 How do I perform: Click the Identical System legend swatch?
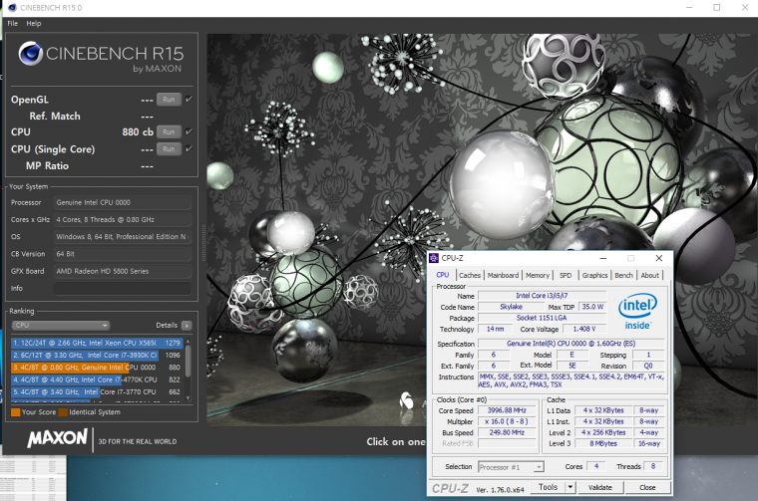pyautogui.click(x=63, y=412)
